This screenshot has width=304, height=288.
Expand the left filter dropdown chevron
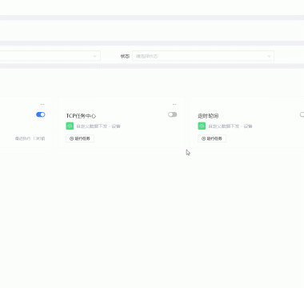[94, 56]
